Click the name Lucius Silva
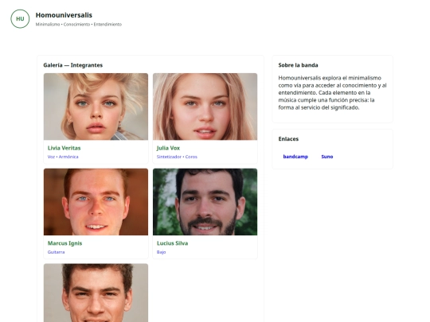 [172, 243]
